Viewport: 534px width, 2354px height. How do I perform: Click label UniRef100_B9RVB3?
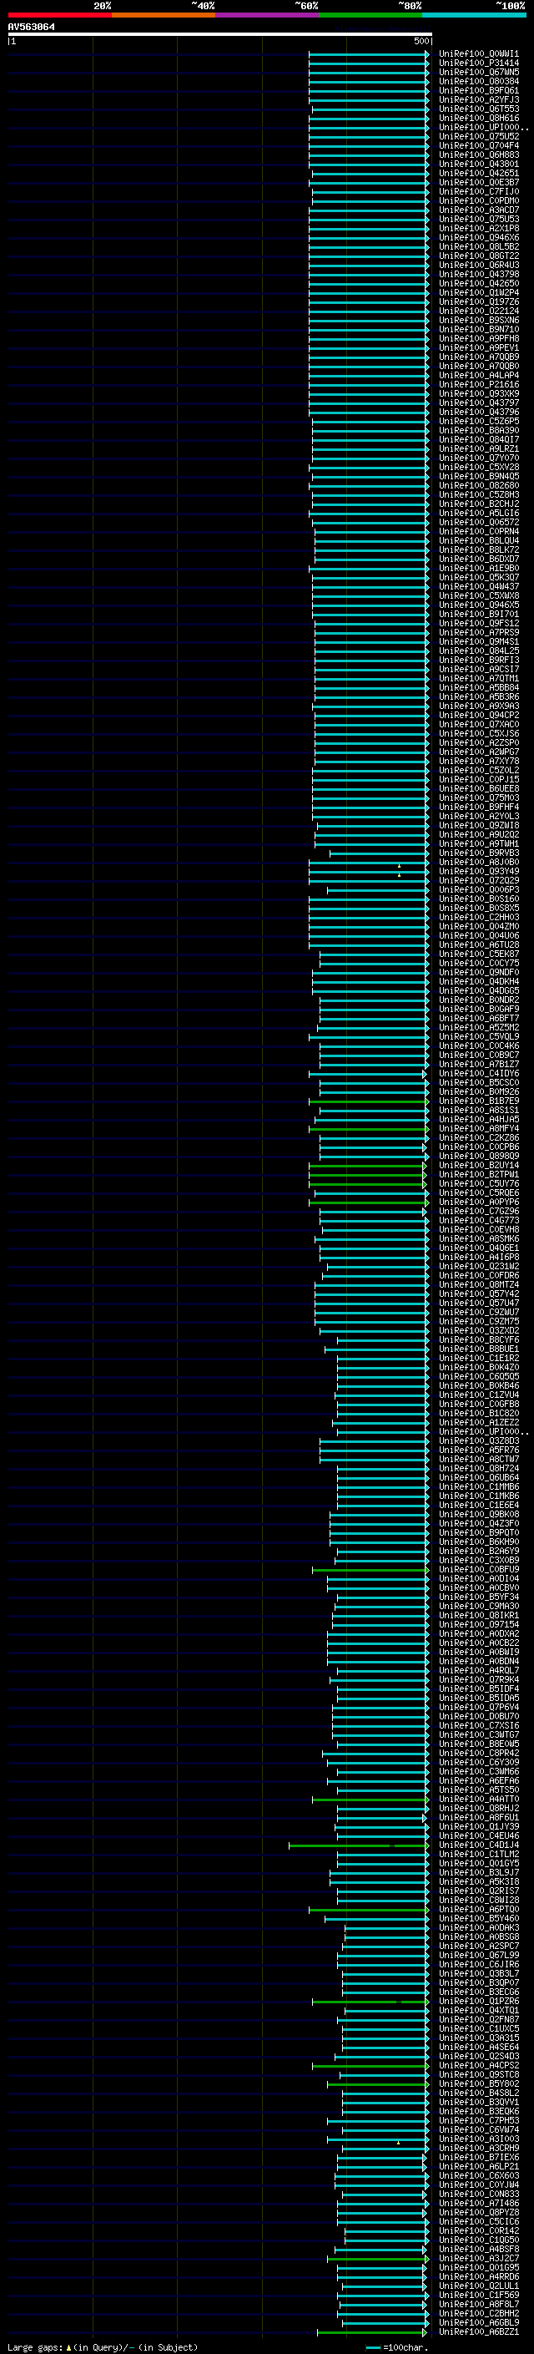478,853
